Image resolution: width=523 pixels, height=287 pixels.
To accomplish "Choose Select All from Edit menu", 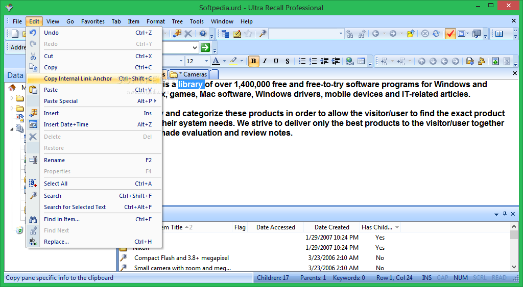I will [x=94, y=184].
